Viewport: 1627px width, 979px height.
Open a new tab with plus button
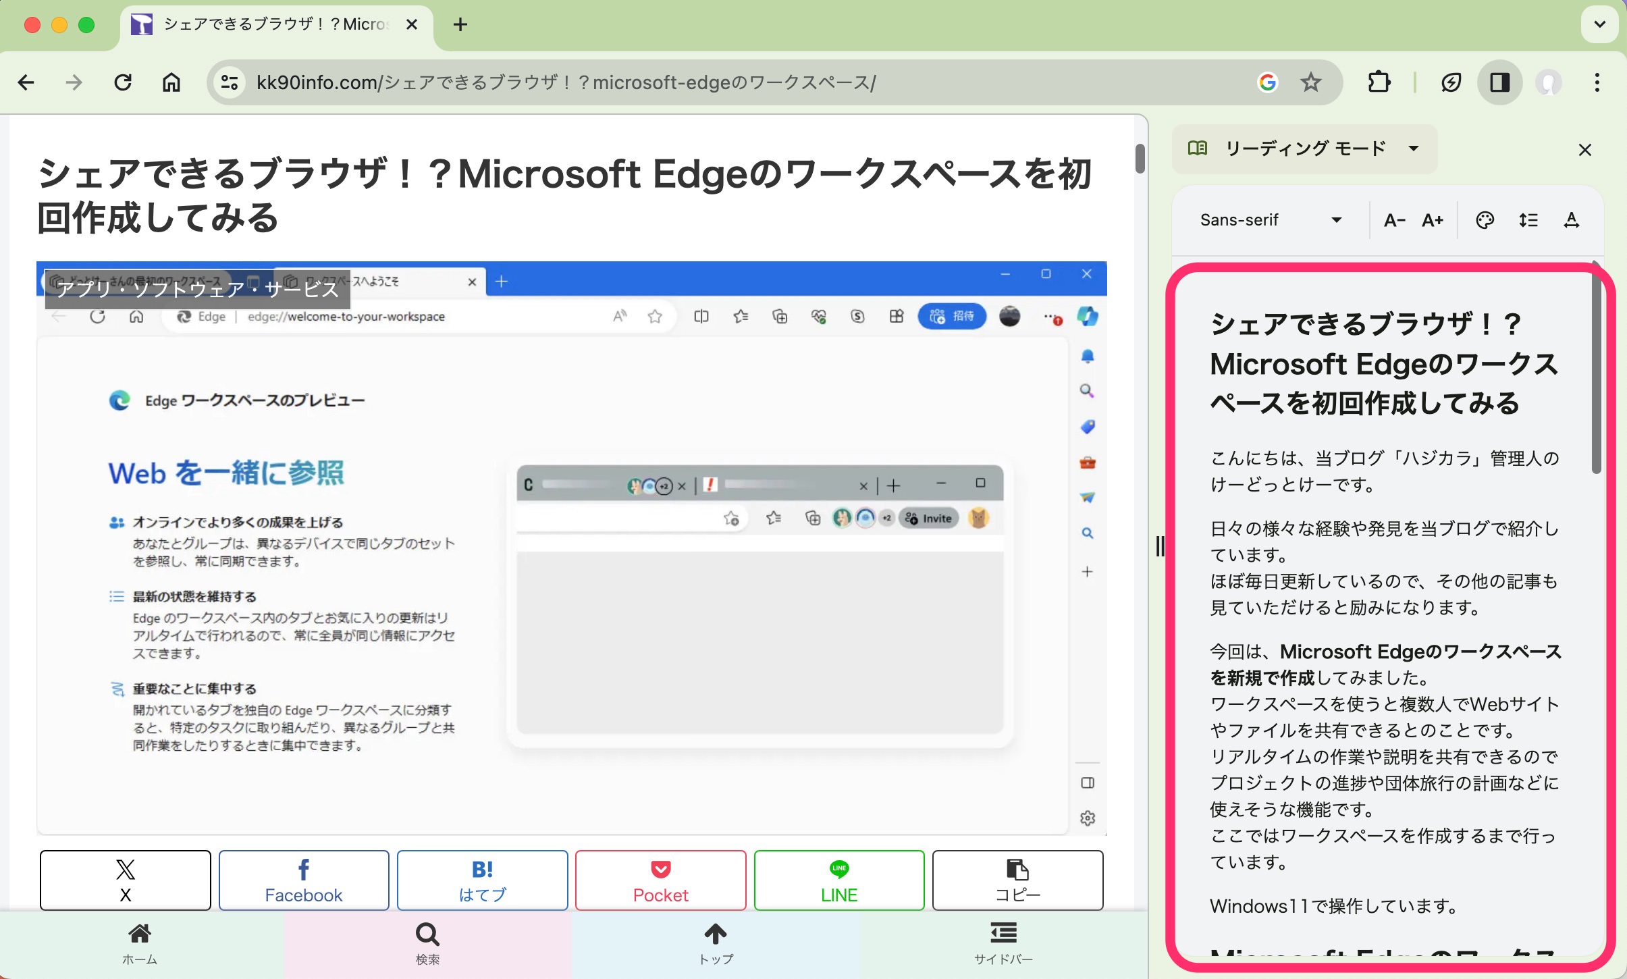(460, 25)
